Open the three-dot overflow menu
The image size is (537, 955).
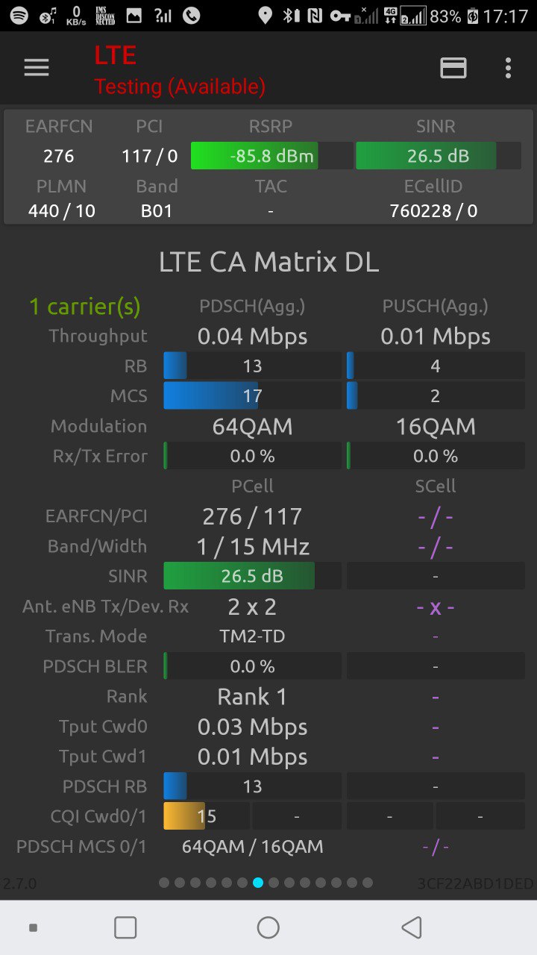coord(508,68)
